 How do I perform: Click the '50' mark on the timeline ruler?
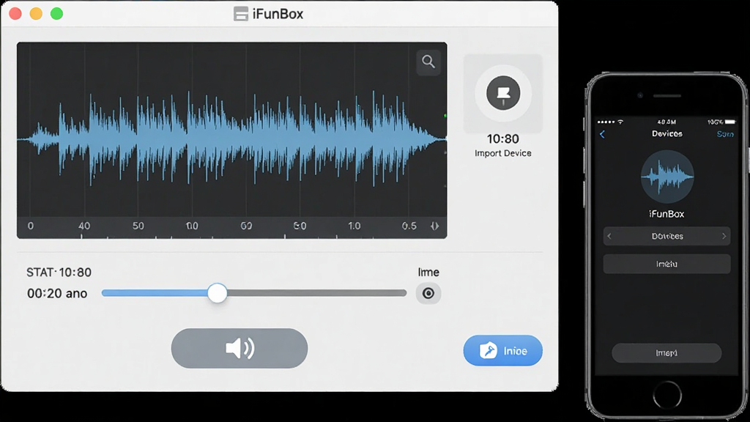(x=138, y=226)
